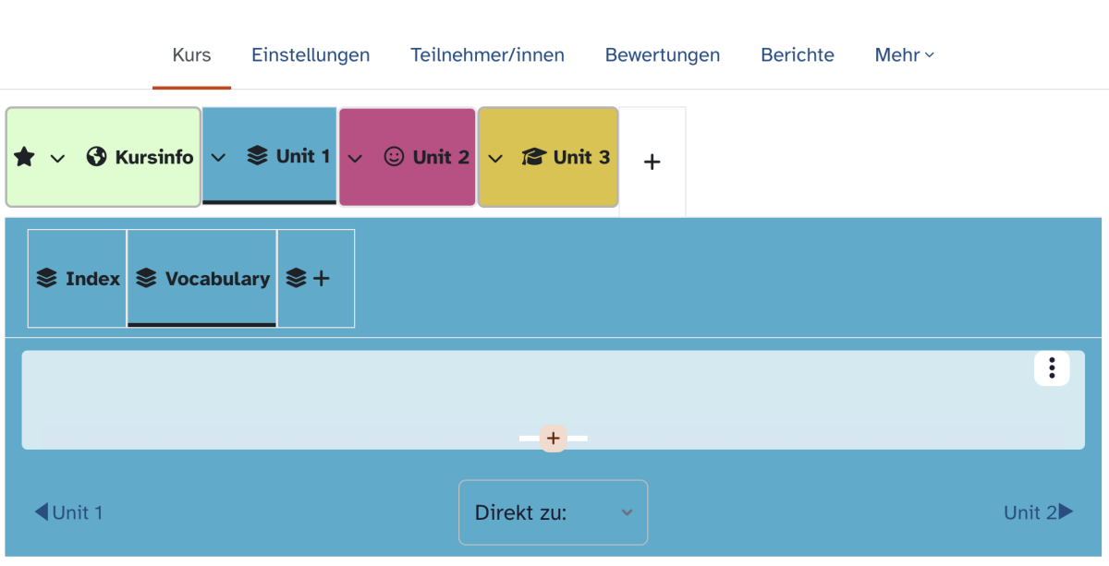Expand the chevron on Unit 1 tab
1109x566 pixels.
click(x=218, y=157)
